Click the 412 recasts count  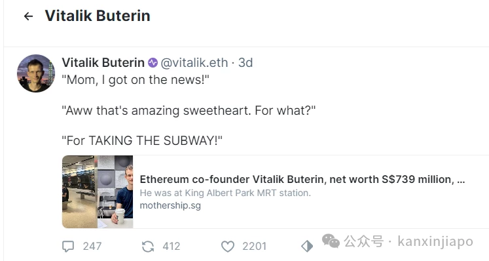(x=172, y=247)
